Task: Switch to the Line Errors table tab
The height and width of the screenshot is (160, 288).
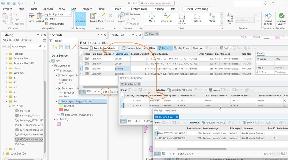Action: click(131, 84)
